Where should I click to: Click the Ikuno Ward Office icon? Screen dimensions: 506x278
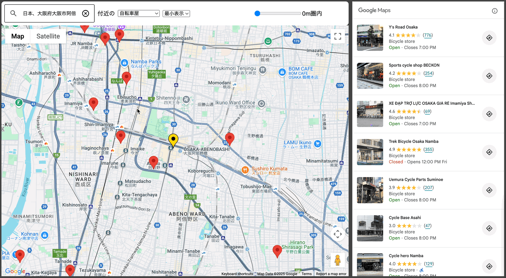(x=261, y=104)
